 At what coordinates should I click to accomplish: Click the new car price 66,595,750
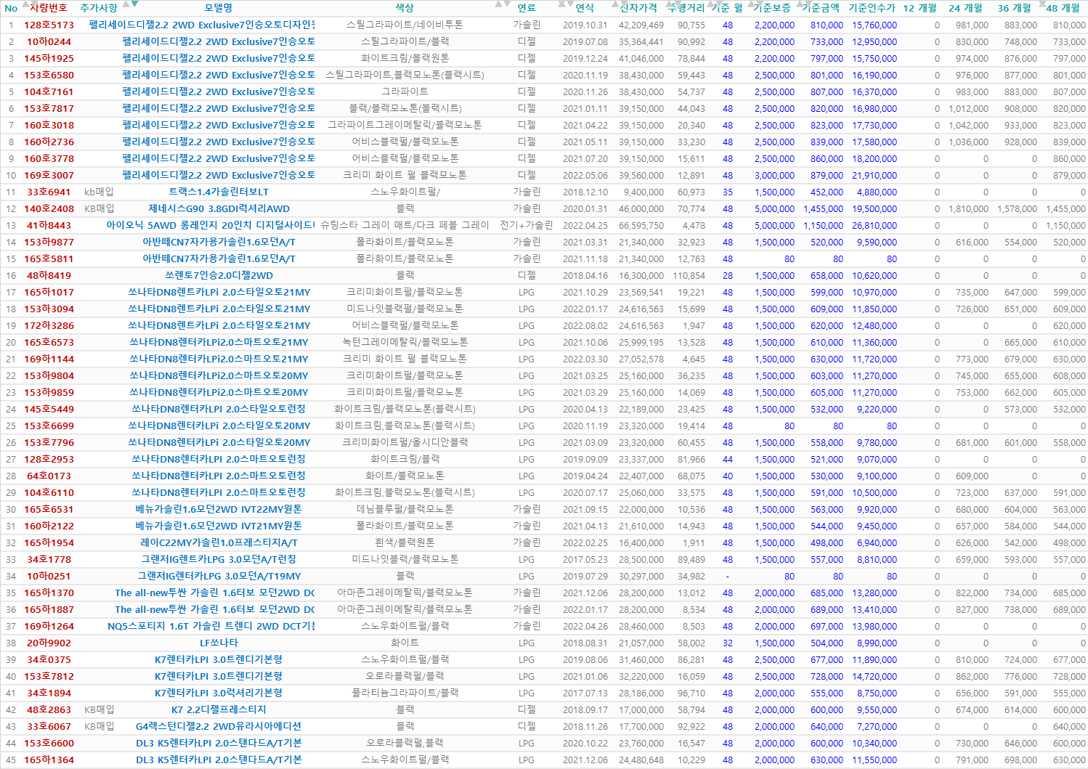[x=641, y=226]
